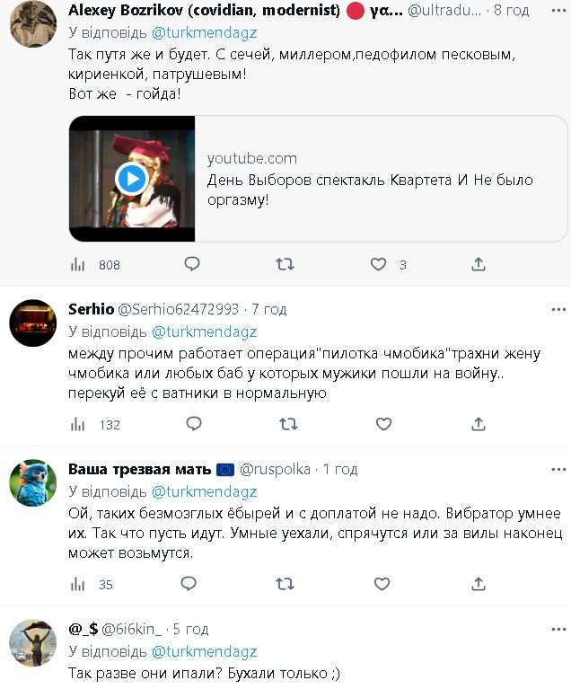Like Serhio's tweet
Viewport: 571px width, 689px height.
click(x=383, y=424)
